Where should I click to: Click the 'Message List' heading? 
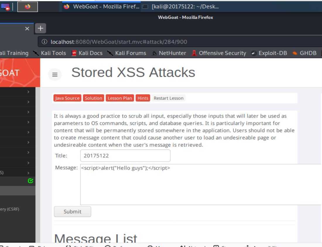click(x=95, y=238)
